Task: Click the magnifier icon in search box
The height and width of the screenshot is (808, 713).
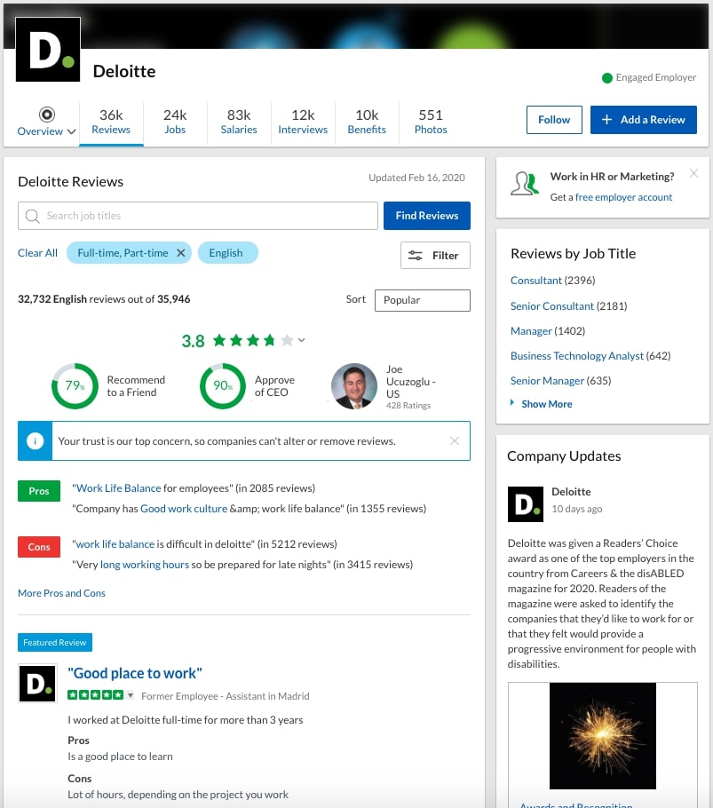Action: click(33, 216)
